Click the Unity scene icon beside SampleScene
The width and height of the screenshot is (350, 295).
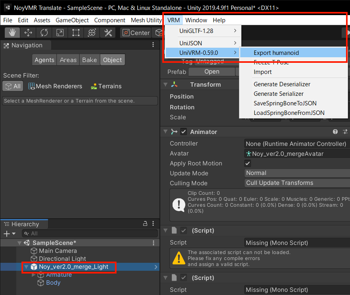pos(27,243)
